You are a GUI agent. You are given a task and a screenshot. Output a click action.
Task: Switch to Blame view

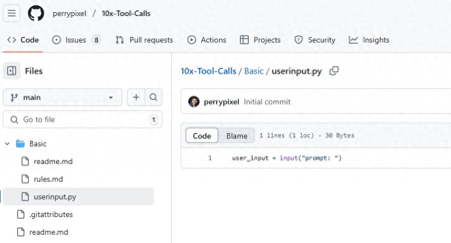click(237, 135)
